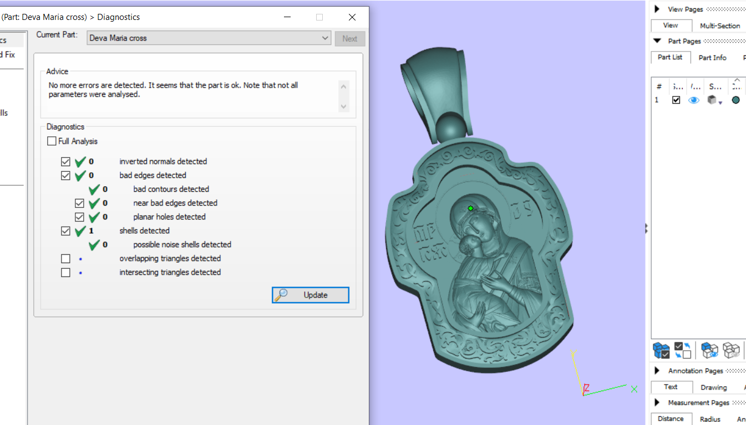Toggle selection checkbox for part 1
Viewport: 746px width, 425px height.
pyautogui.click(x=676, y=100)
